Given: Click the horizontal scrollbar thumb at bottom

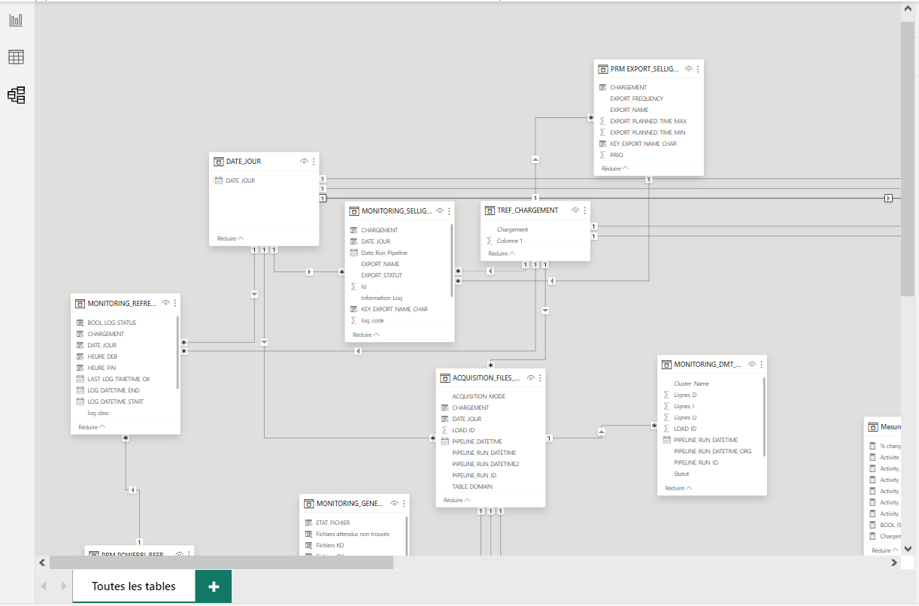Looking at the screenshot, I should pyautogui.click(x=222, y=562).
